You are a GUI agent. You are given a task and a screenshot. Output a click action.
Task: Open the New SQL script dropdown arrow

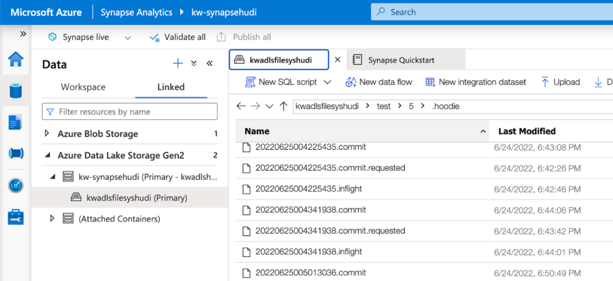click(327, 82)
